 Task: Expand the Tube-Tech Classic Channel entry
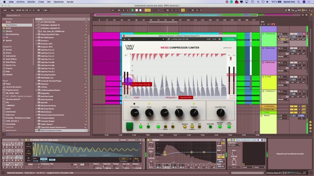click(36, 127)
